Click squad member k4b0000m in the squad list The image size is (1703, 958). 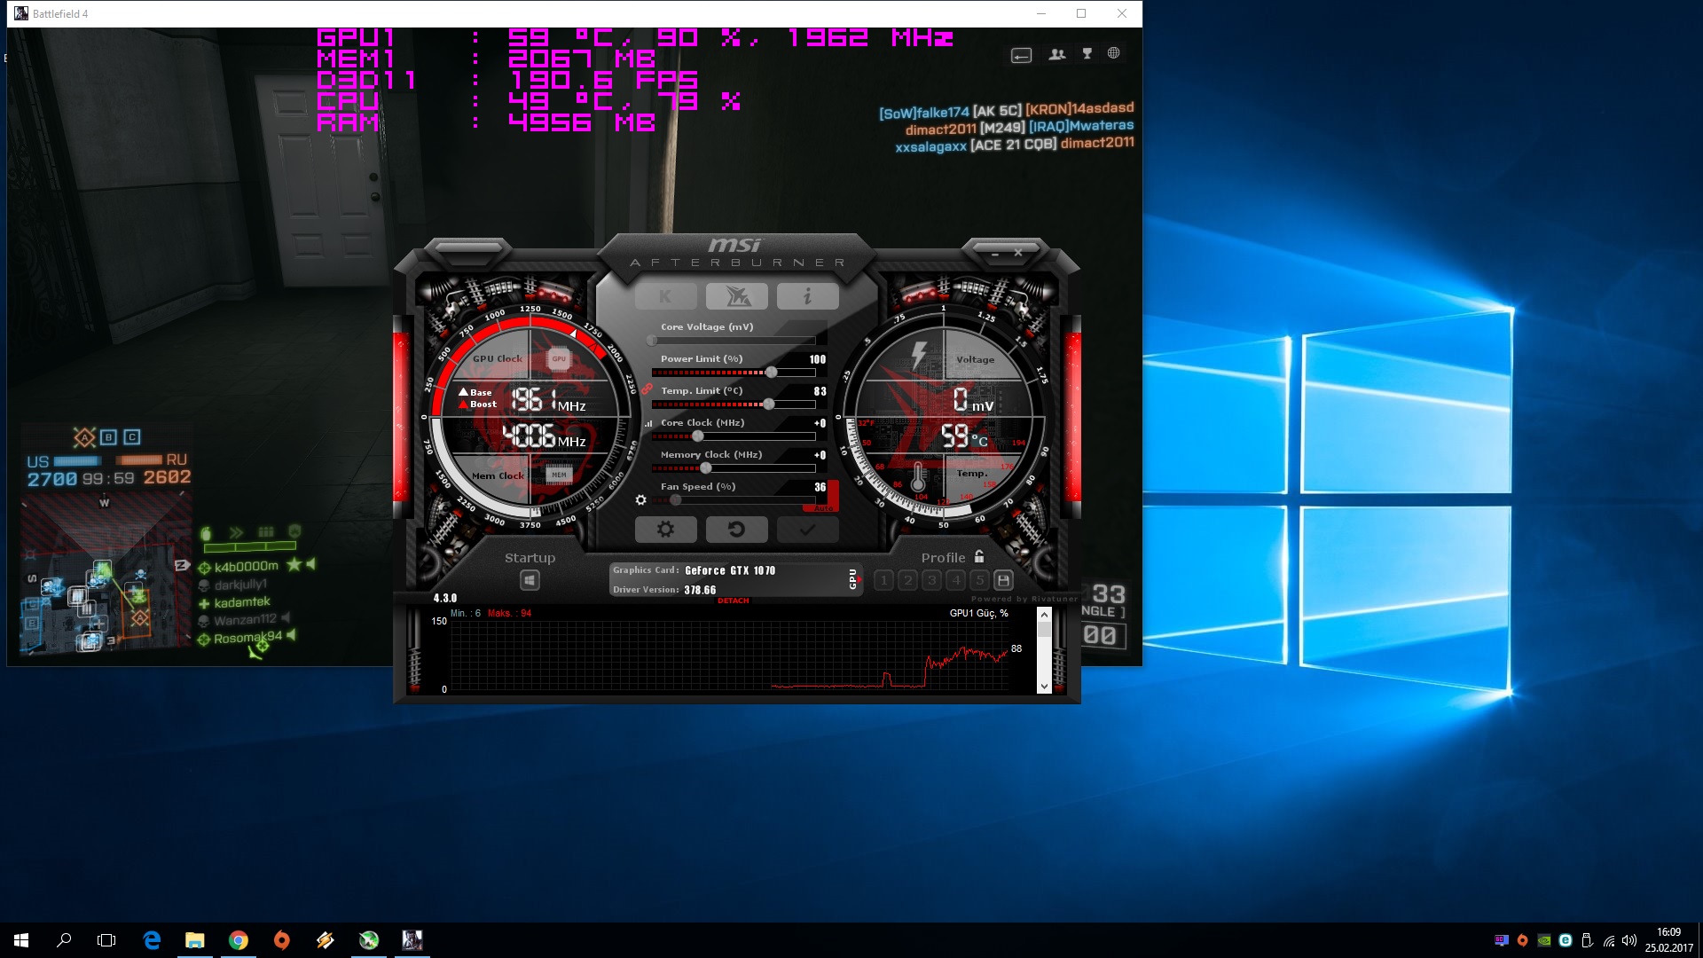tap(246, 567)
